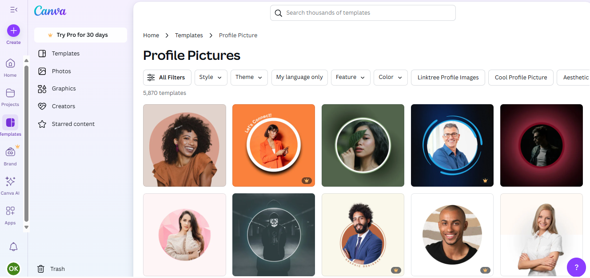Expand the Feature filter options
This screenshot has height=278, width=590.
pos(351,77)
